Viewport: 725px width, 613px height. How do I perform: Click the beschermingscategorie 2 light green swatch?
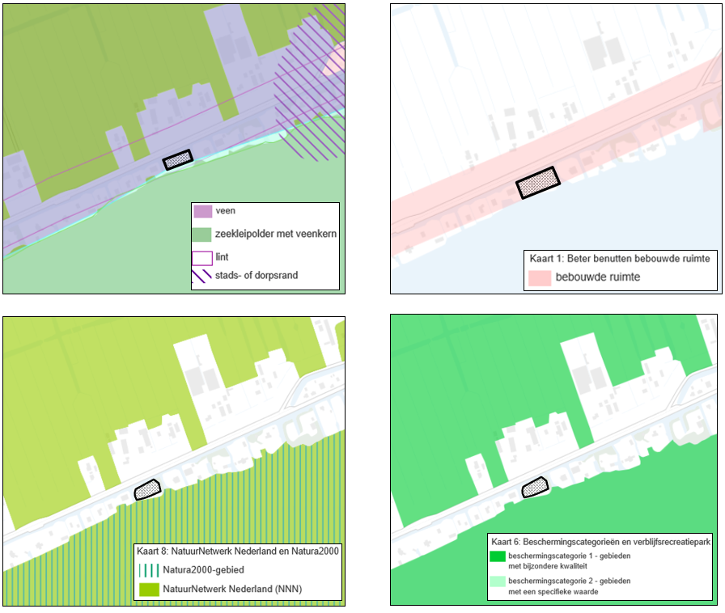point(498,581)
